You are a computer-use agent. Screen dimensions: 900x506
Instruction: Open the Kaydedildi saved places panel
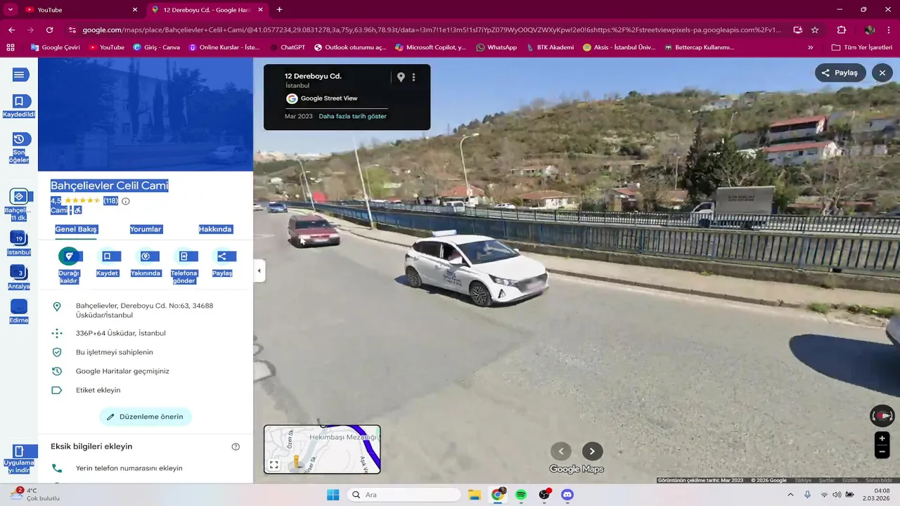coord(19,107)
